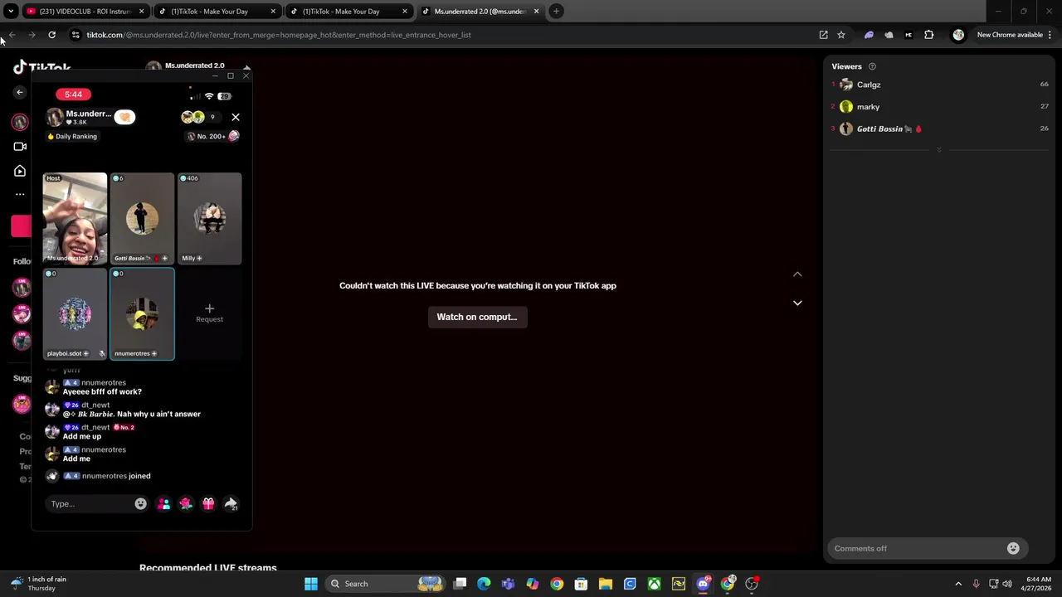This screenshot has height=597, width=1062.
Task: Open the Xbox app in taskbar
Action: click(x=655, y=584)
